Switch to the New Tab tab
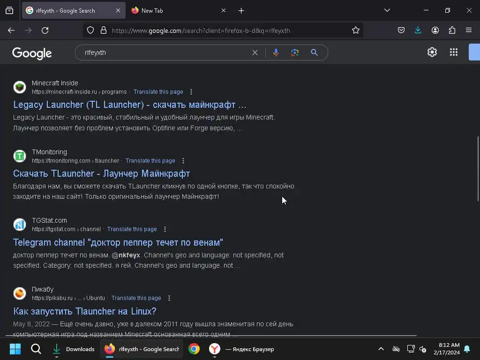The image size is (480, 360). 179,10
